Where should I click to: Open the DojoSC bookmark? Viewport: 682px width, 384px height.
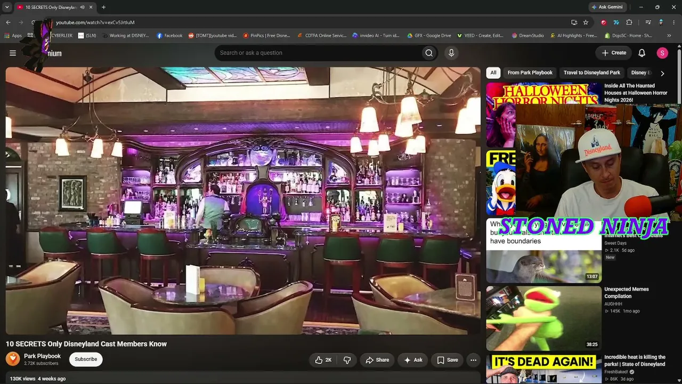coord(629,36)
